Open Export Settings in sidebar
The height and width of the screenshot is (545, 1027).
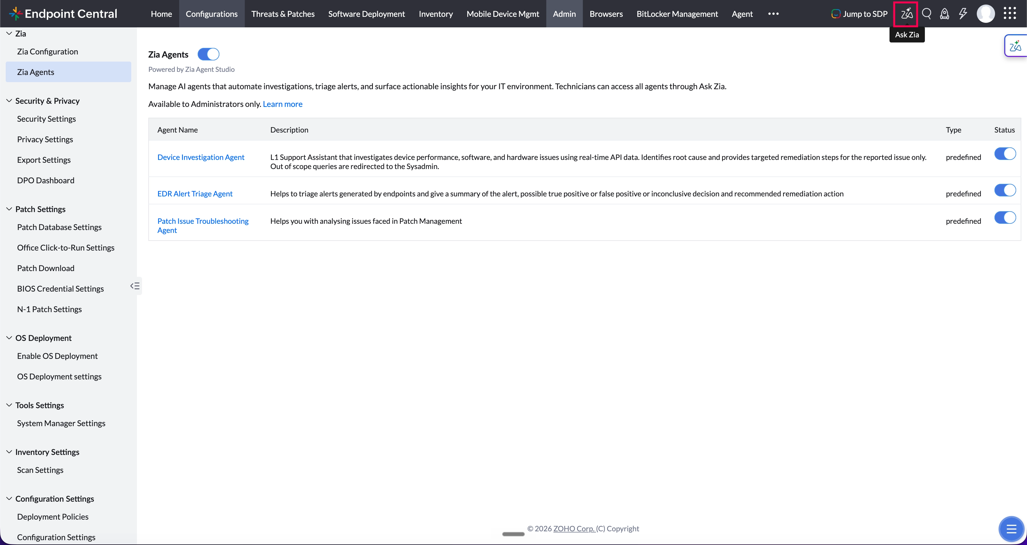point(68,160)
